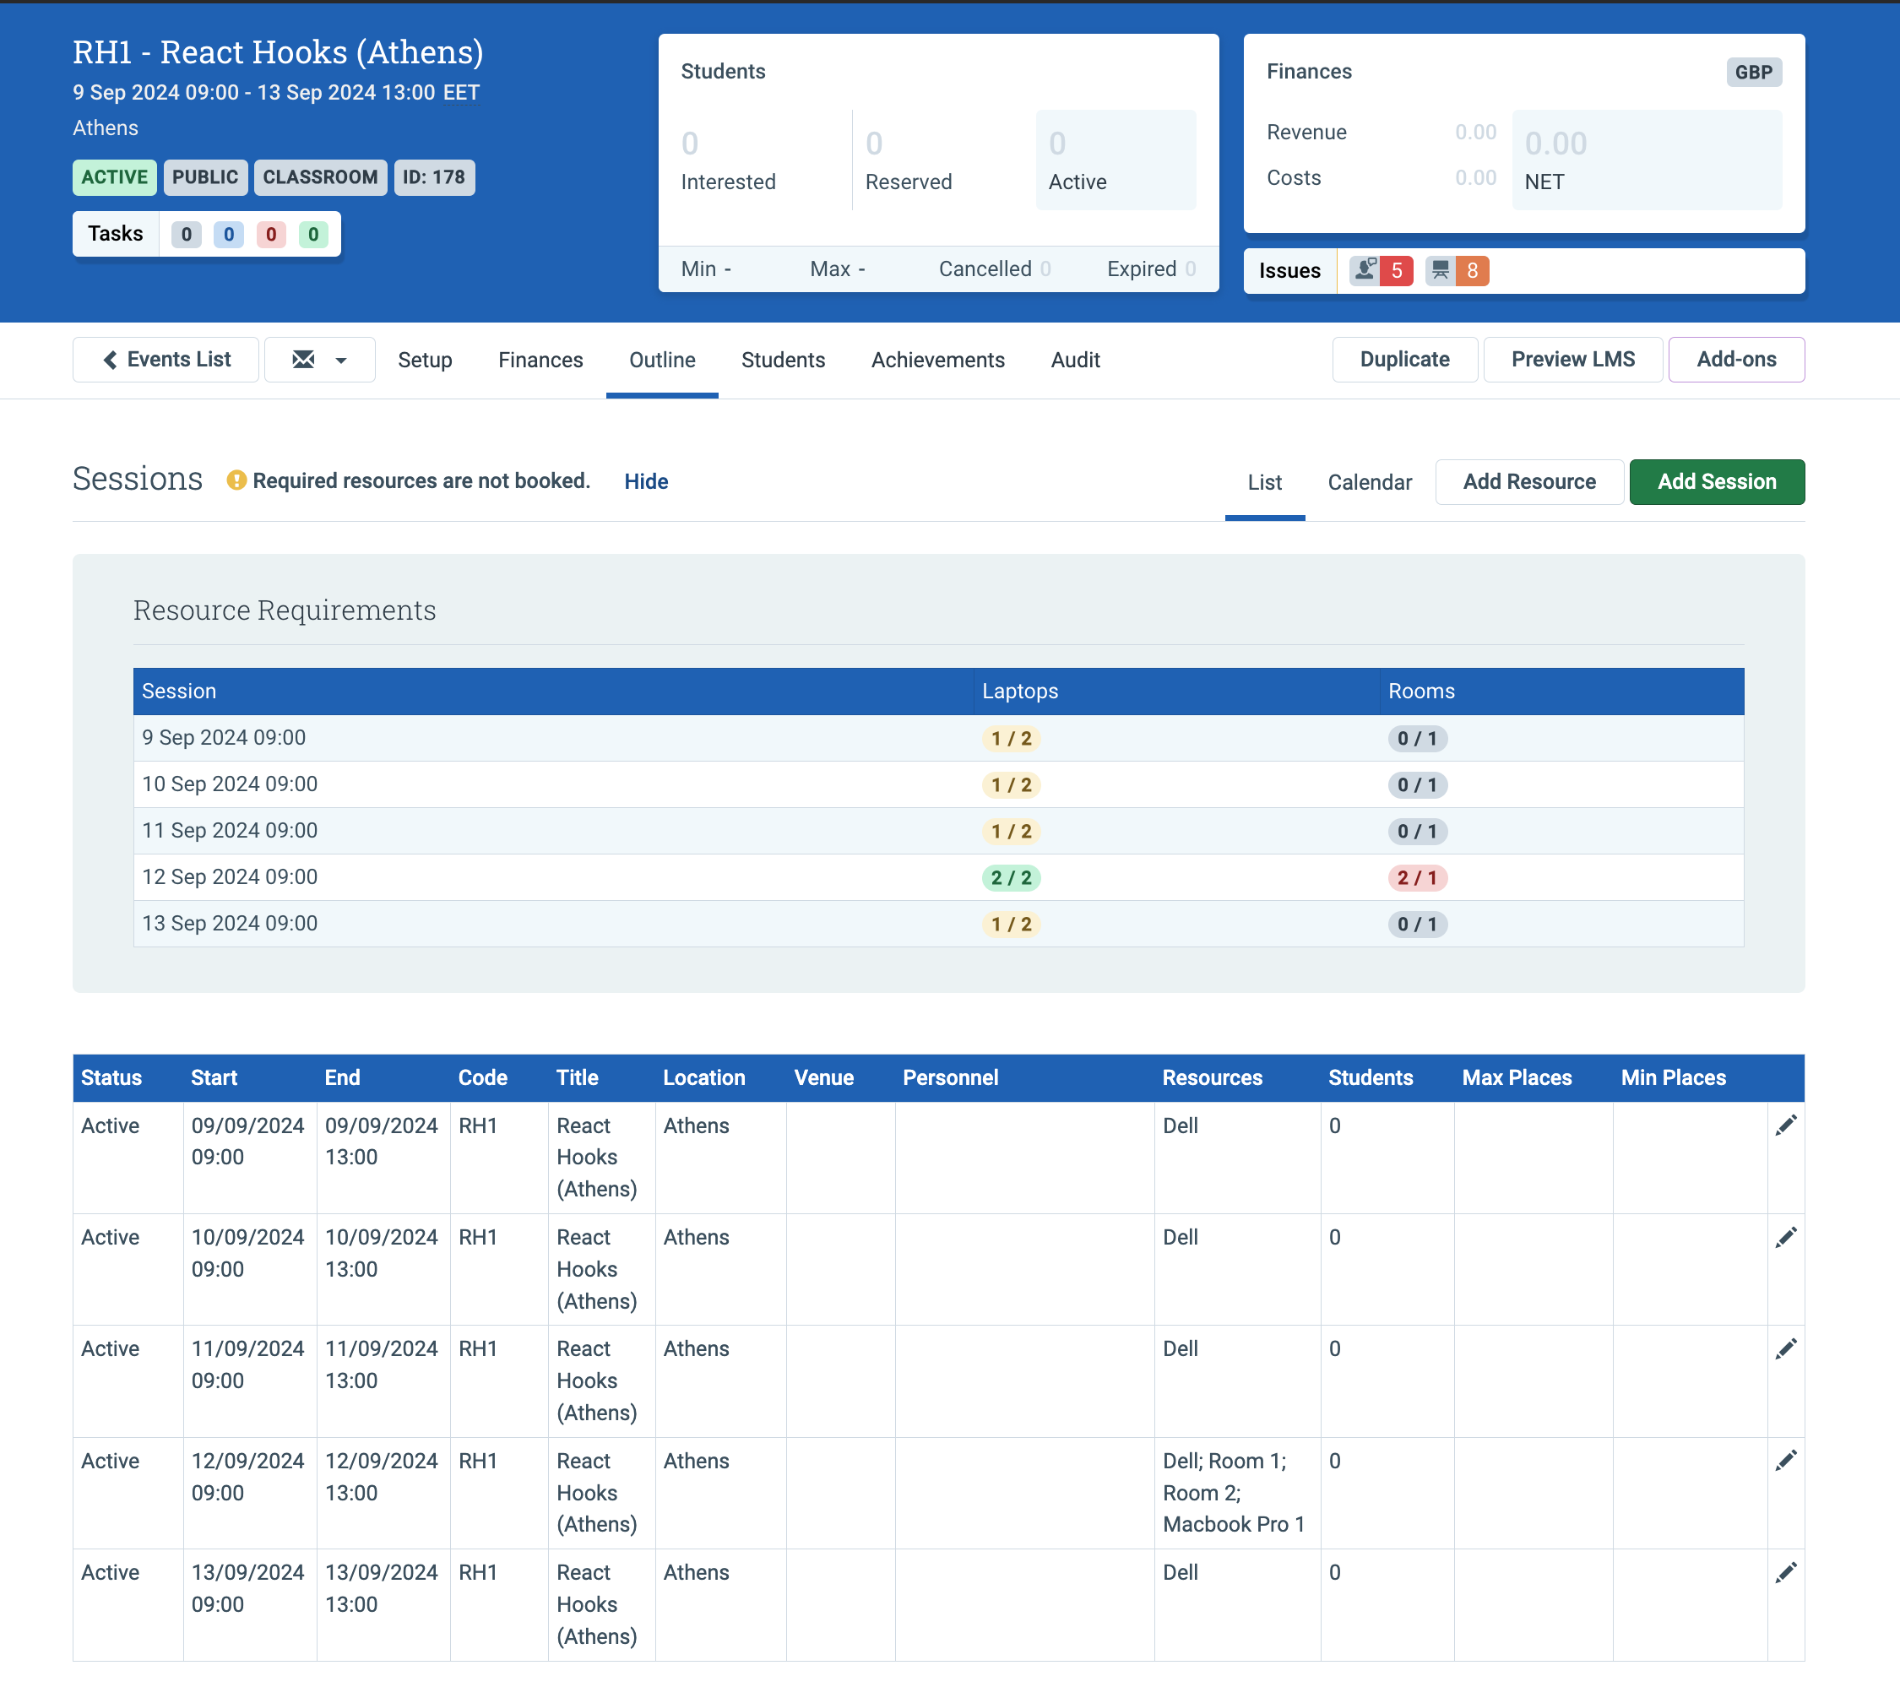Open the Add-ons menu button

tap(1735, 360)
